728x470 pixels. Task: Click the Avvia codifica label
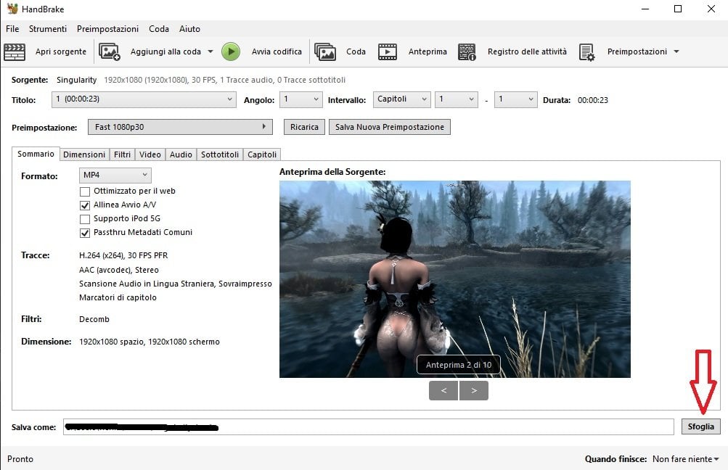pyautogui.click(x=277, y=51)
